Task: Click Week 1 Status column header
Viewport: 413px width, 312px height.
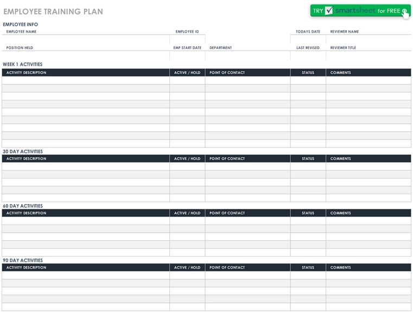Action: tap(308, 73)
